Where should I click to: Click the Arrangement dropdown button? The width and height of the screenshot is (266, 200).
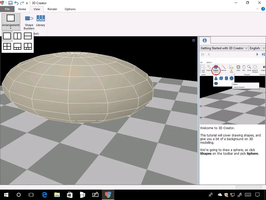point(11,22)
